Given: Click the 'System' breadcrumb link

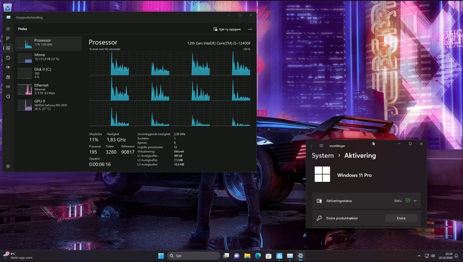Looking at the screenshot, I should (x=323, y=155).
